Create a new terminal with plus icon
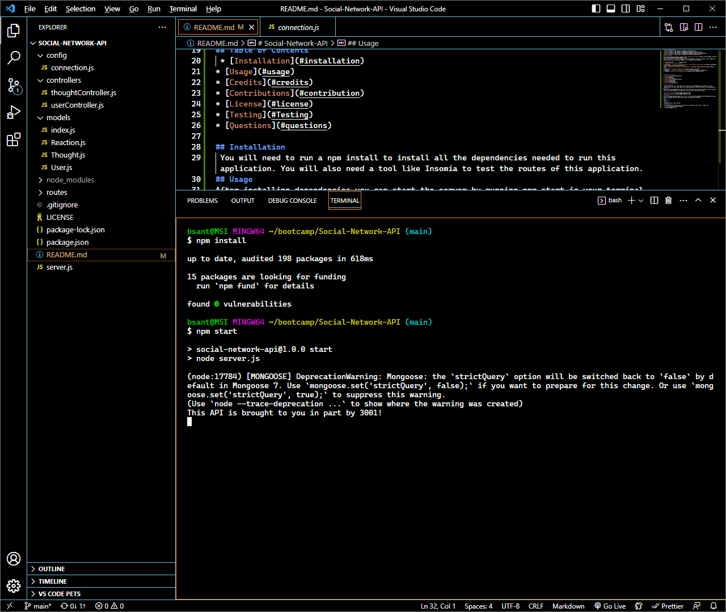The width and height of the screenshot is (726, 612). point(631,201)
